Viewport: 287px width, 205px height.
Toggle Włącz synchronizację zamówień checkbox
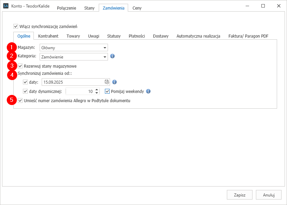pyautogui.click(x=16, y=26)
